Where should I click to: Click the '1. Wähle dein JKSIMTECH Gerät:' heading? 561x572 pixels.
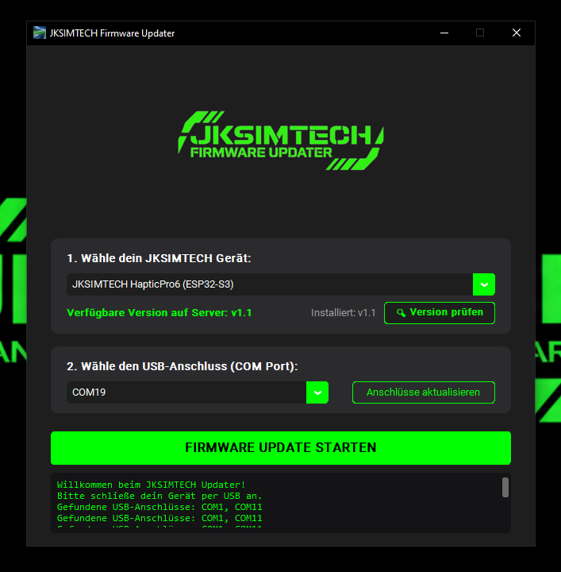(159, 258)
